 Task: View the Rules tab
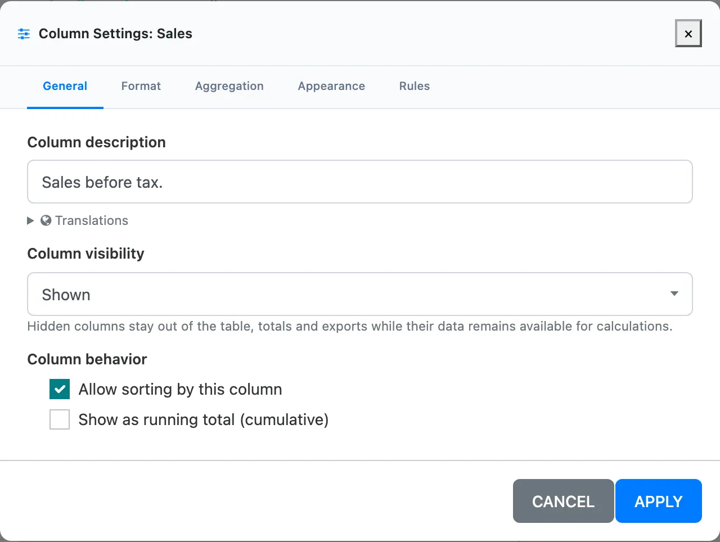(x=415, y=86)
